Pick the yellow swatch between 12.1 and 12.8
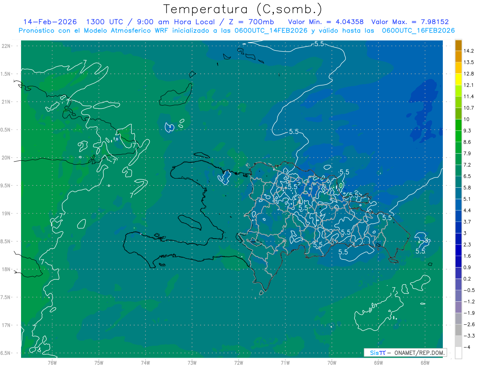This screenshot has width=477, height=368. [458, 79]
